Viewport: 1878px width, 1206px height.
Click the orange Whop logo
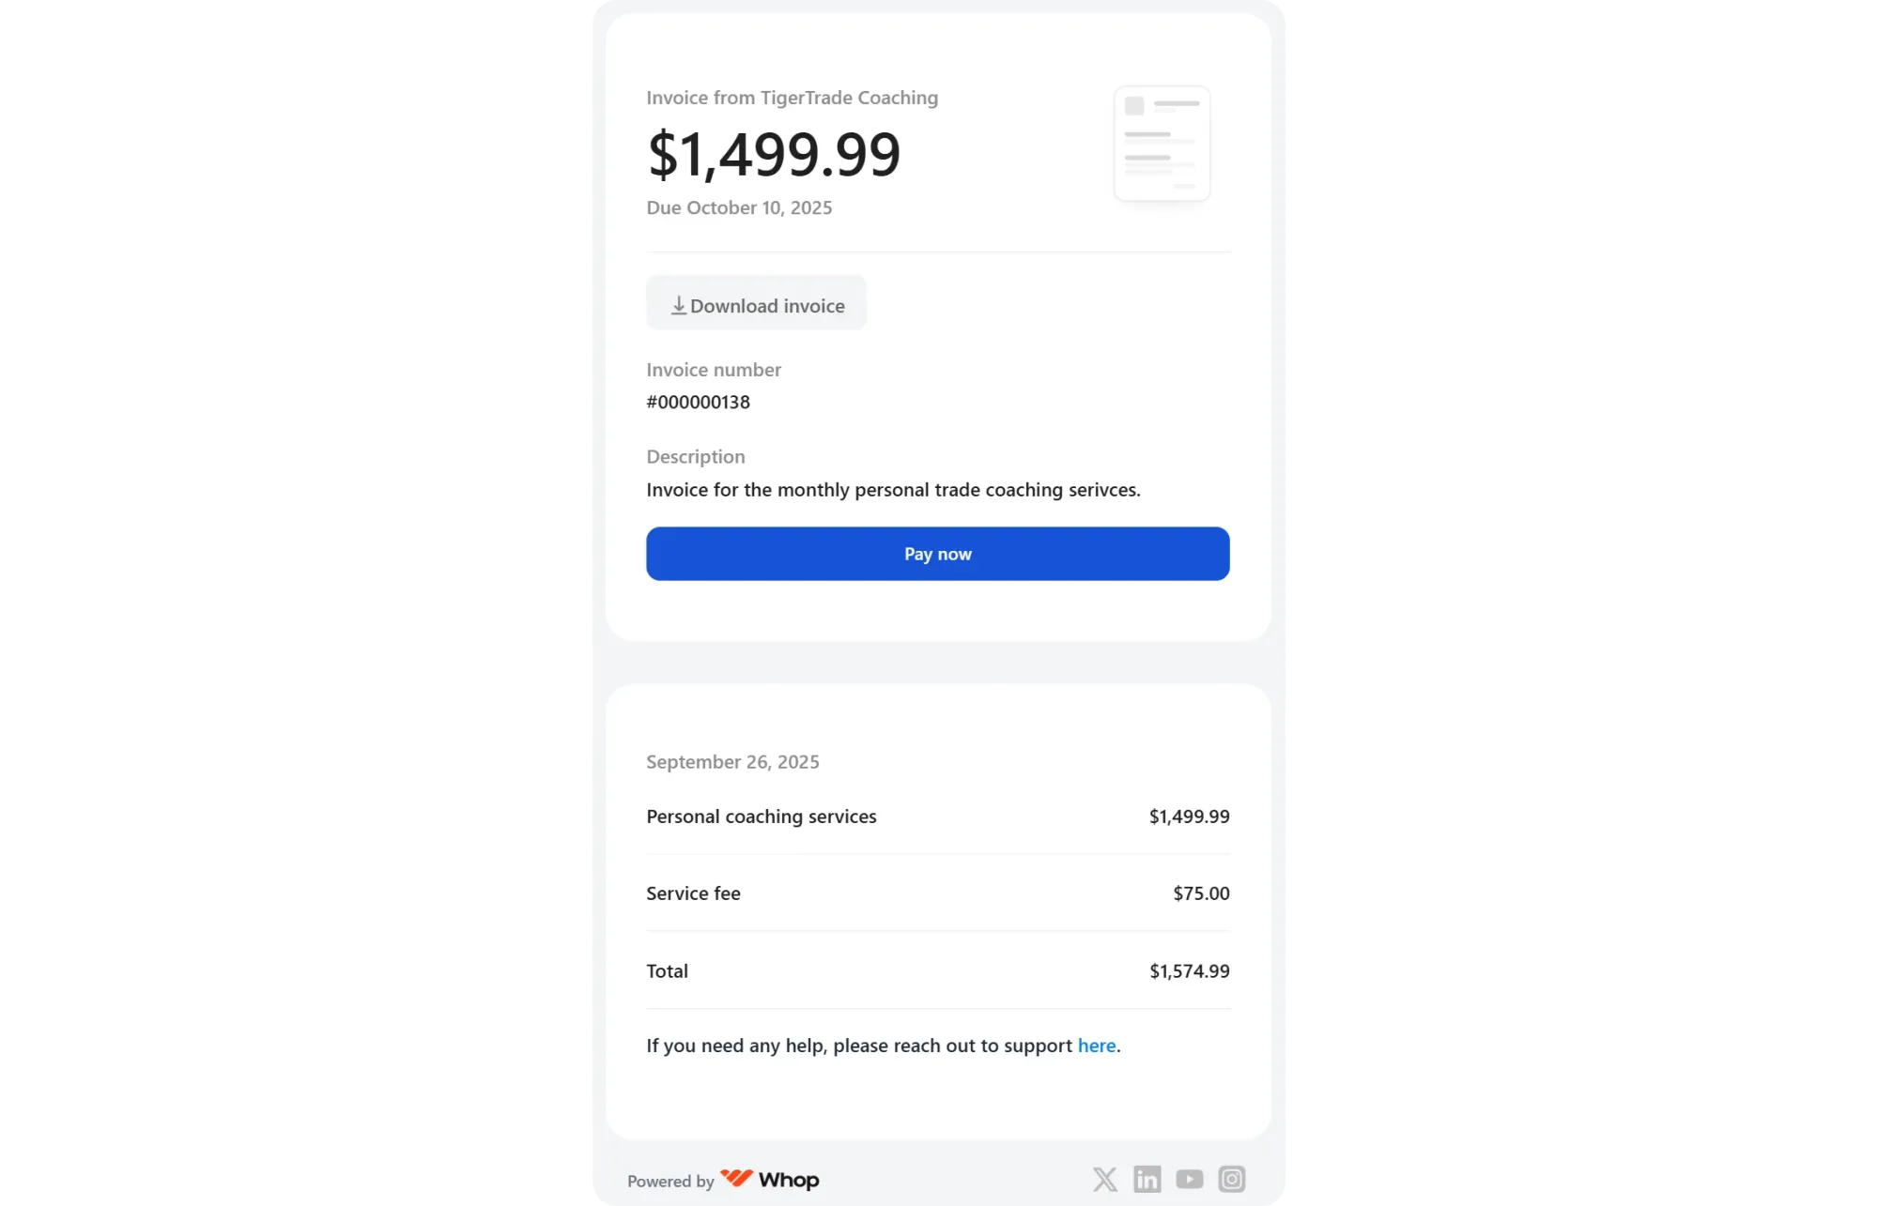[737, 1179]
